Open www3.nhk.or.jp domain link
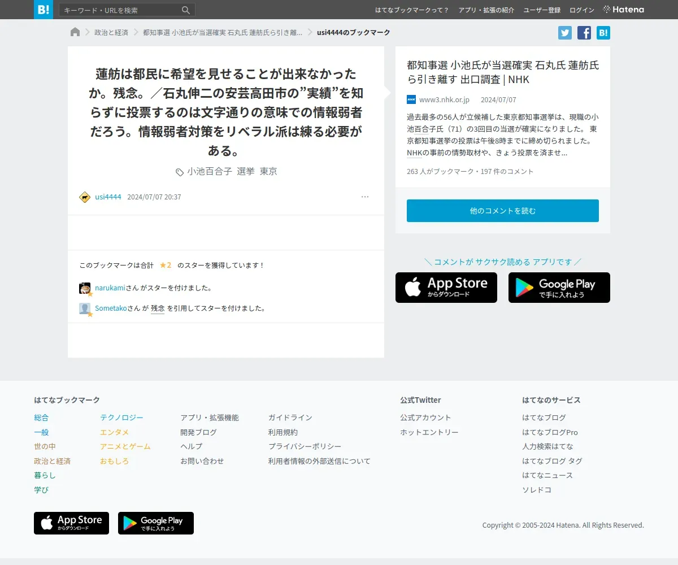Image resolution: width=678 pixels, height=565 pixels. click(444, 100)
